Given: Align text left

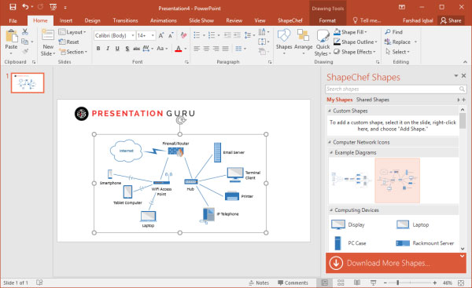Looking at the screenshot, I should click(197, 49).
